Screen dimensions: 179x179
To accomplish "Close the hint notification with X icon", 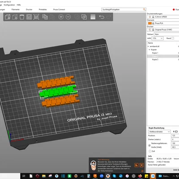I will coord(141,165).
